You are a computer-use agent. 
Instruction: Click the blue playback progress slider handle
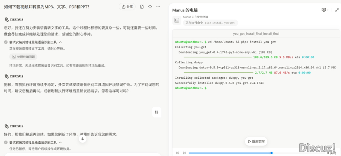[271, 153]
